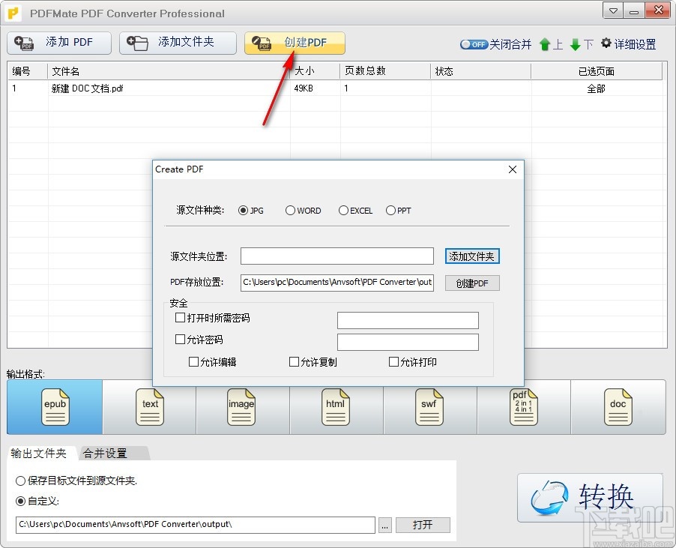676x548 pixels.
Task: Switch to Output Folder tab (输出文件夹)
Action: click(x=39, y=453)
